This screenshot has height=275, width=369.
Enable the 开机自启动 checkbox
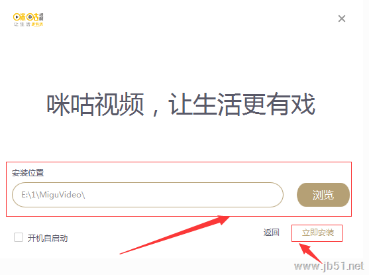19,237
